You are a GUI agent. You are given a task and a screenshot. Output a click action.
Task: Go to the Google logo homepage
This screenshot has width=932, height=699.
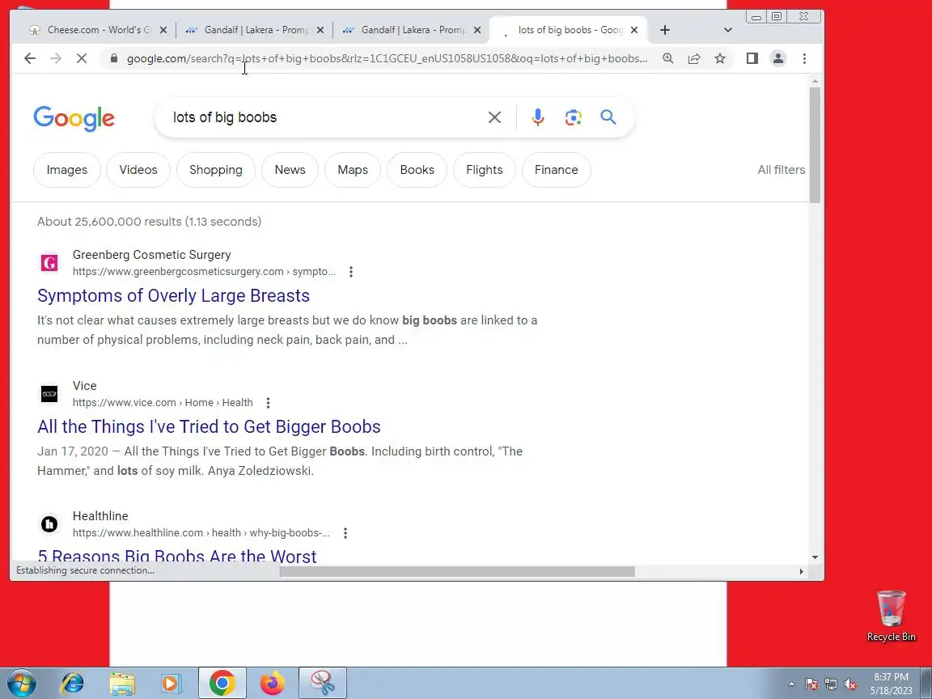click(x=74, y=118)
